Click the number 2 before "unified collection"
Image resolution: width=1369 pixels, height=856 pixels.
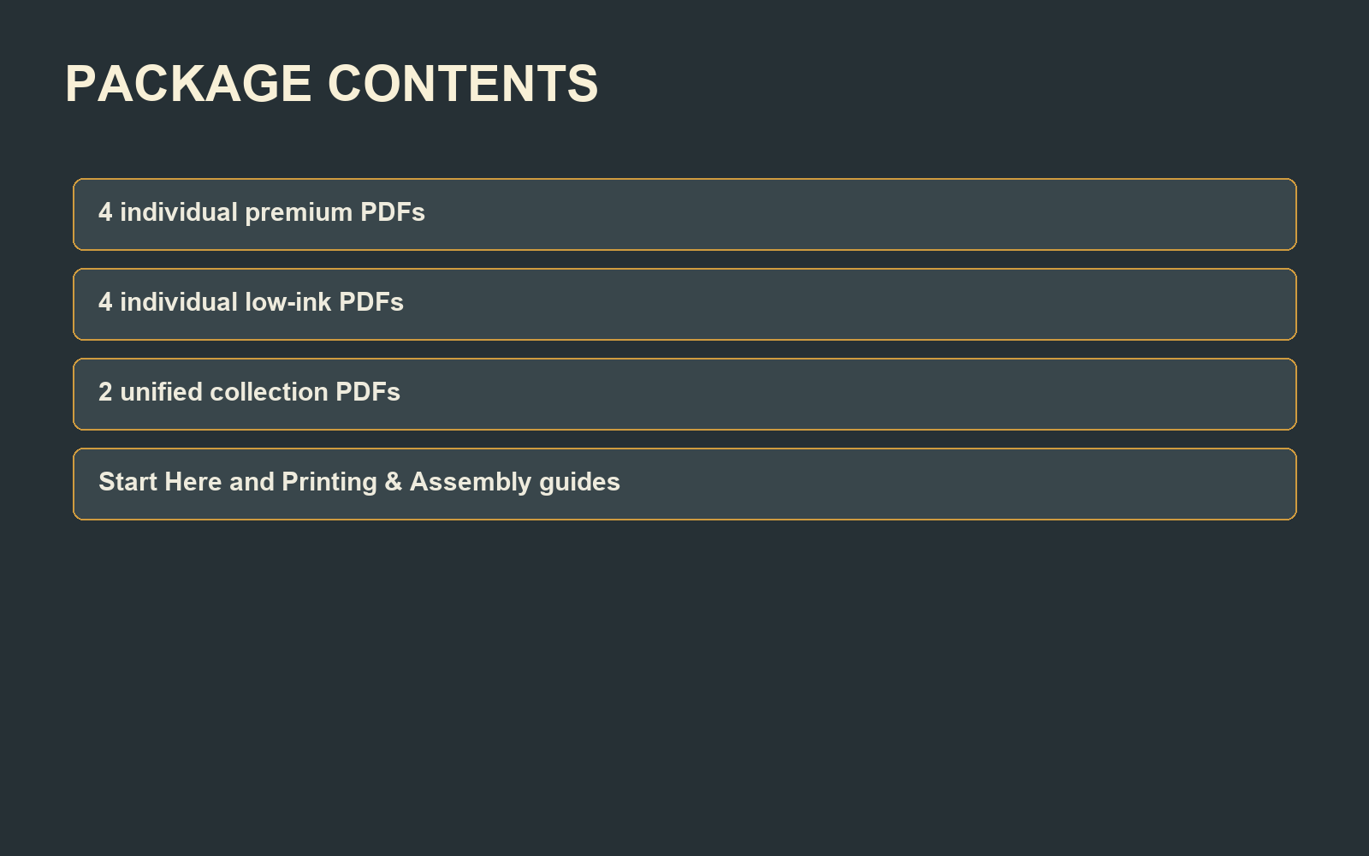105,392
